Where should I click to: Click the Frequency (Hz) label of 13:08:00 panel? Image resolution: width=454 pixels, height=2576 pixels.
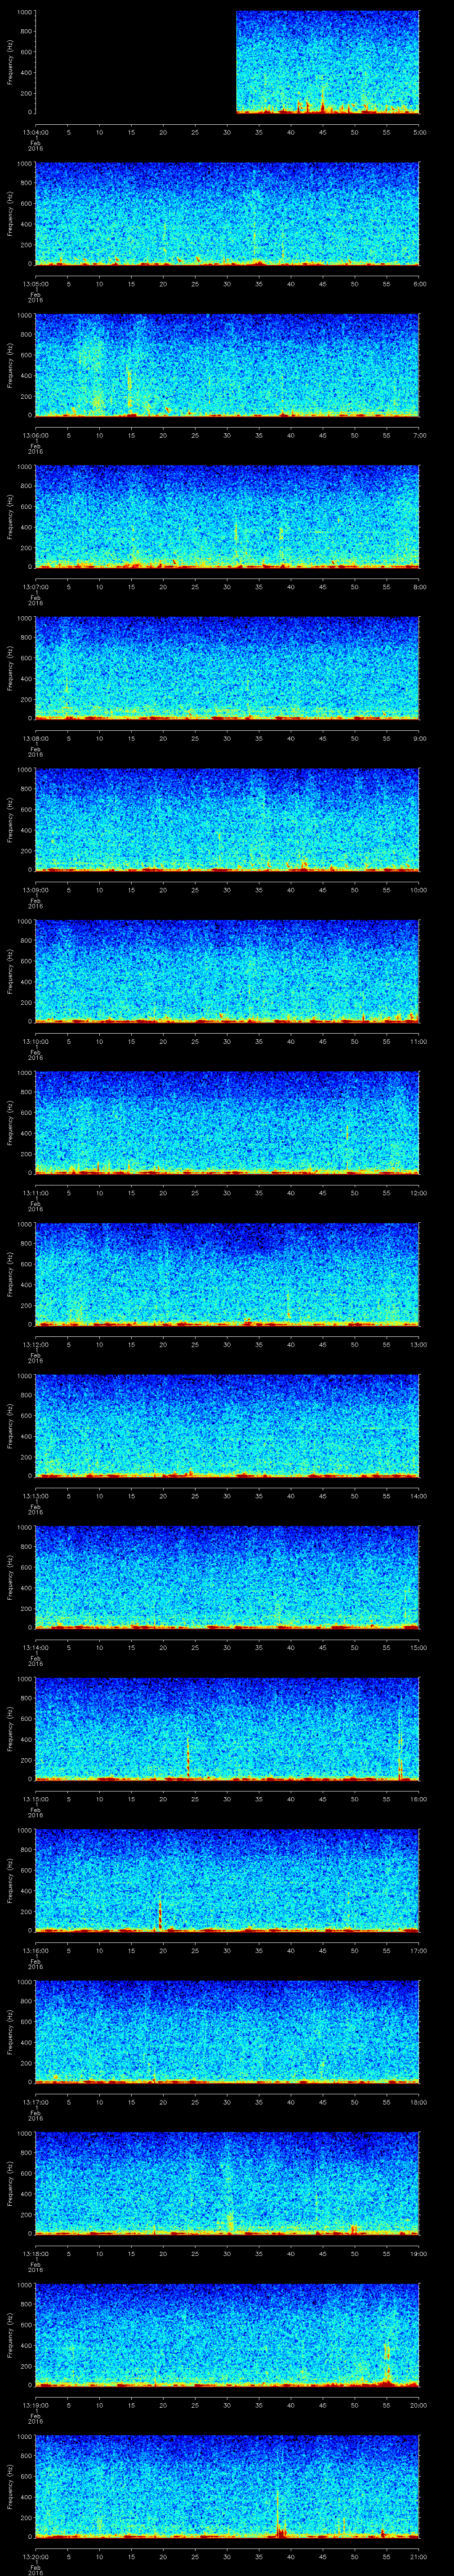[x=11, y=667]
